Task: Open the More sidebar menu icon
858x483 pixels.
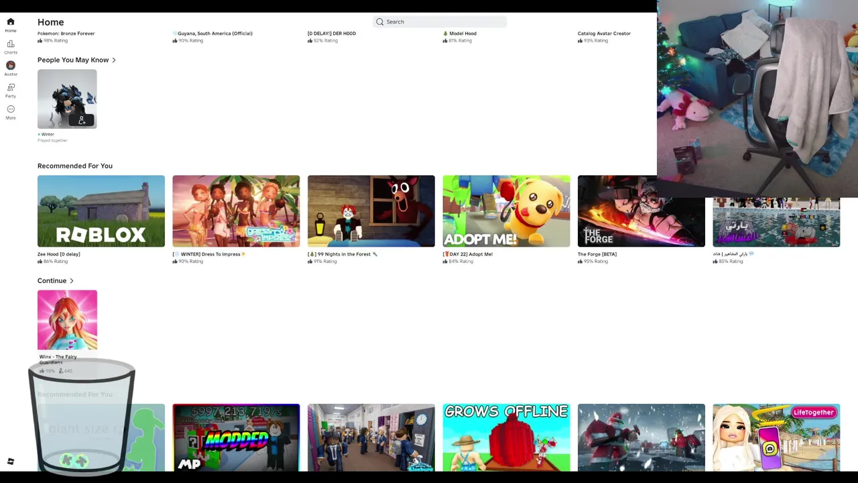Action: (x=11, y=109)
